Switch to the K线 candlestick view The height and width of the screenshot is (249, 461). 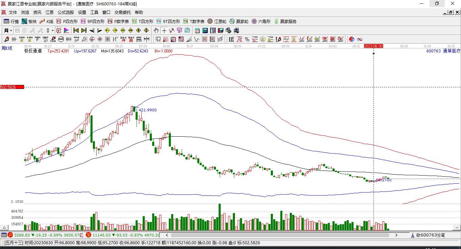46,21
